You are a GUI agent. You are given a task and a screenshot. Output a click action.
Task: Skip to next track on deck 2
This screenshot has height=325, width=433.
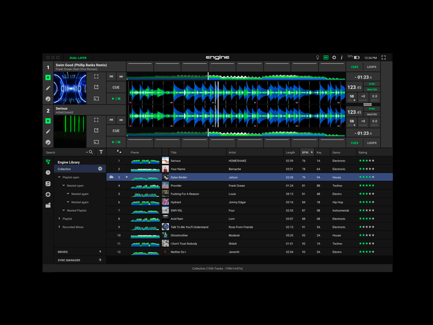[x=121, y=120]
